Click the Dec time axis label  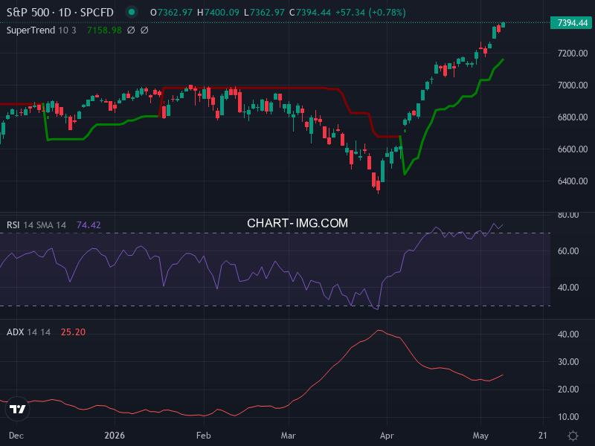(16, 436)
